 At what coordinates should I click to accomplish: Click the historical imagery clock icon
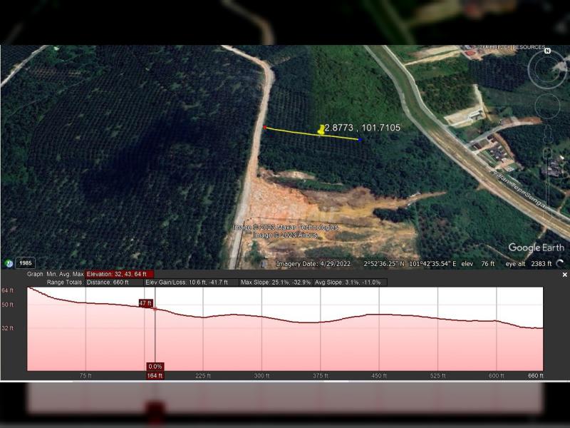point(9,263)
